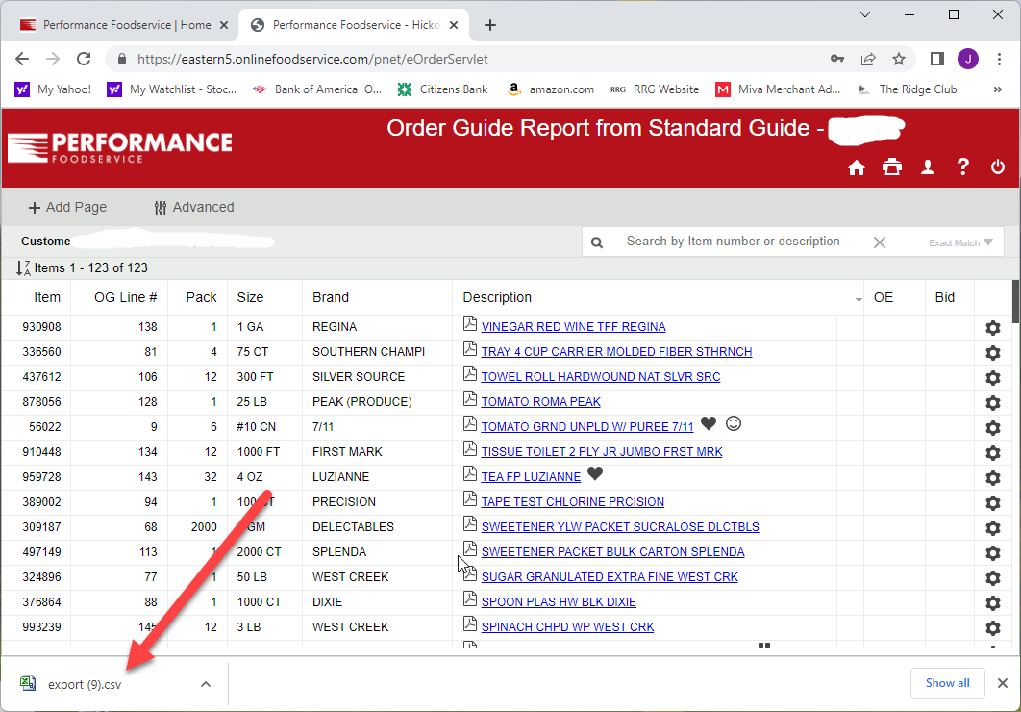Viewport: 1021px width, 712px height.
Task: Sort by the Brand column header
Action: coord(331,297)
